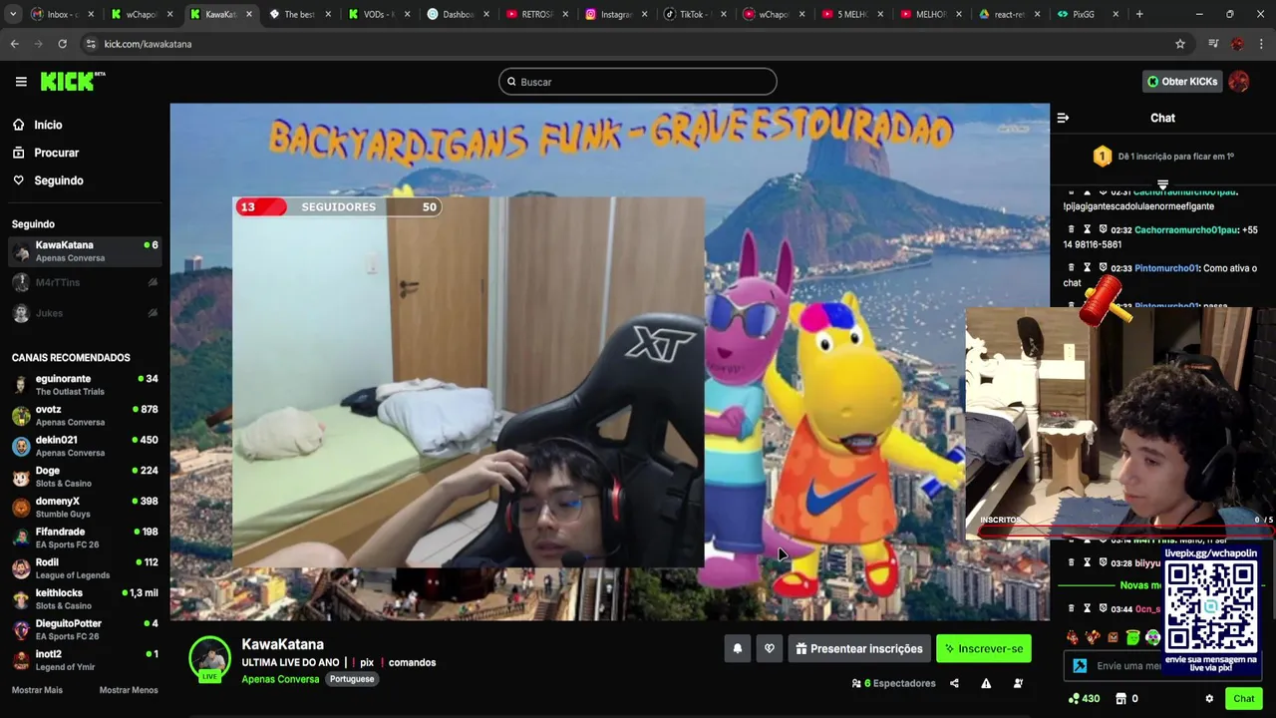Open the Procurar browse section
Screen dimensions: 1276x718
point(45,153)
